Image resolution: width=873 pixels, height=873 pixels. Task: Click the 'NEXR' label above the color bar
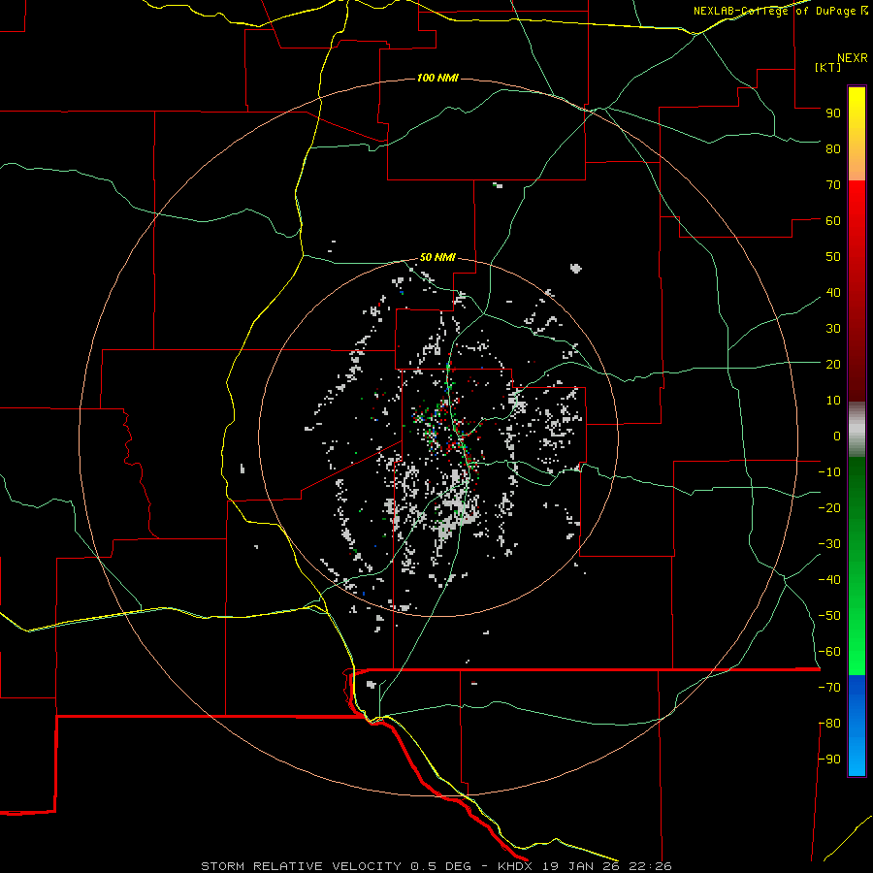pos(853,58)
